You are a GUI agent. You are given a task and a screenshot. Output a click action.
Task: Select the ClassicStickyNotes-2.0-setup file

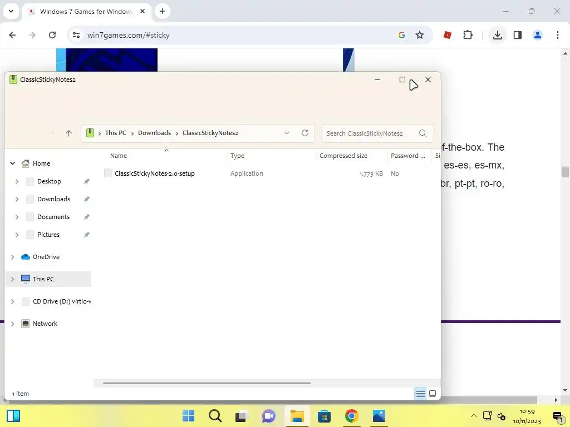155,173
